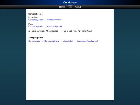
Task: Download Condorcey-l.ods spreadsheet
Action: coord(54,20)
